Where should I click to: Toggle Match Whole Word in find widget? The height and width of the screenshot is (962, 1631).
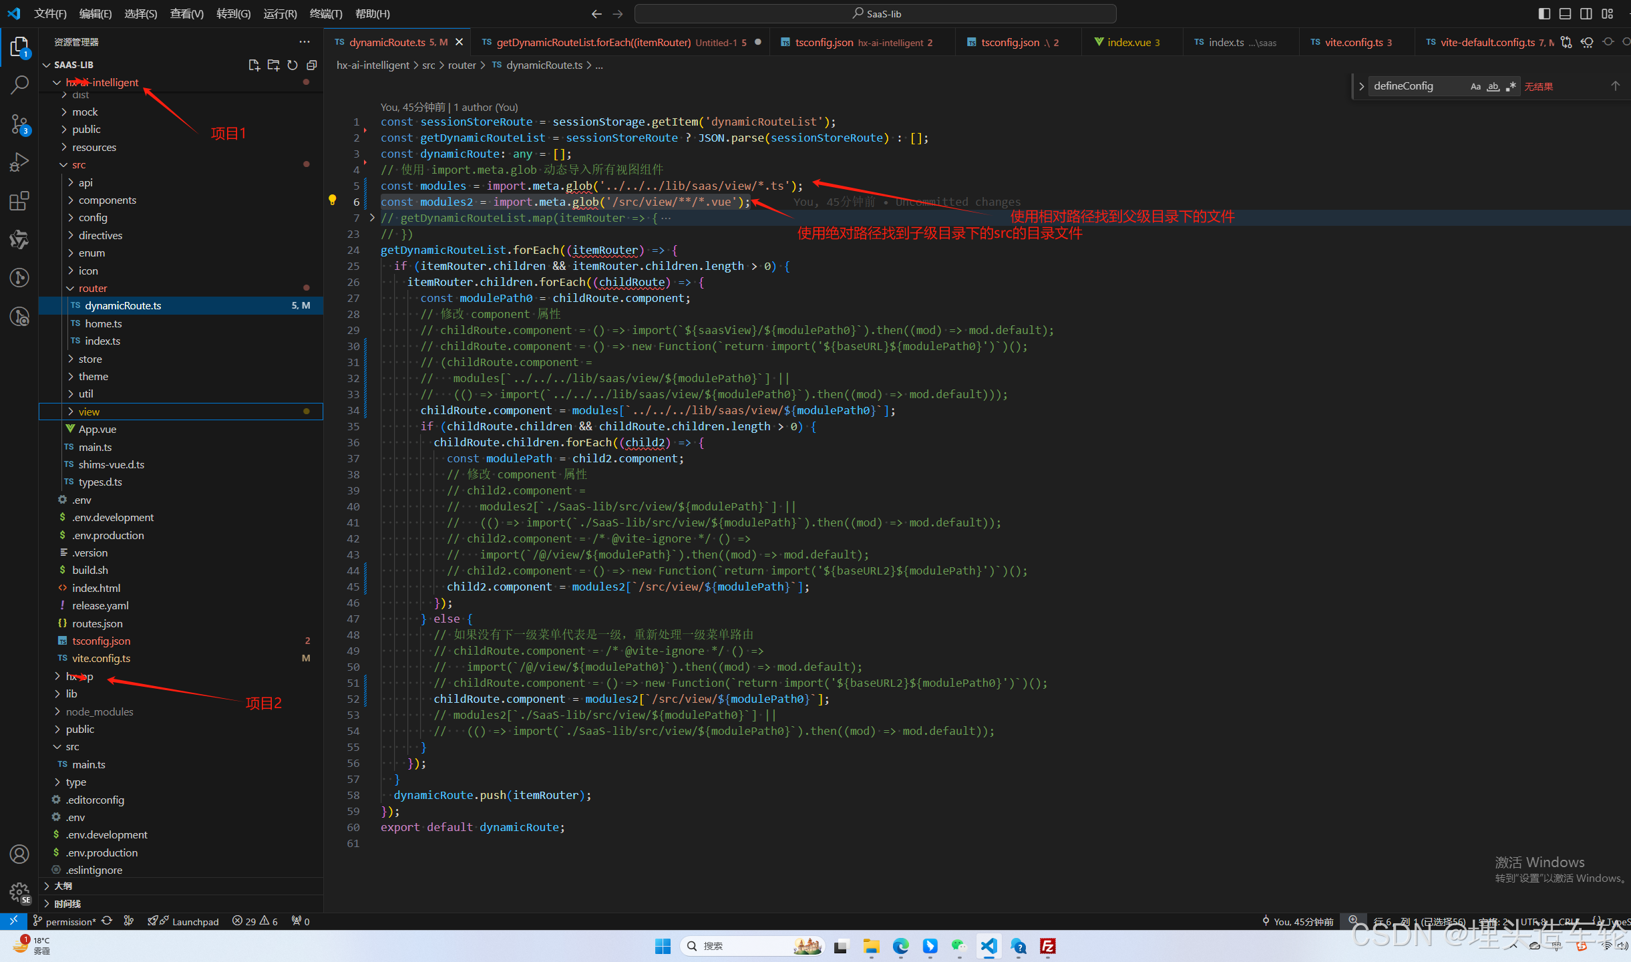[x=1493, y=86]
